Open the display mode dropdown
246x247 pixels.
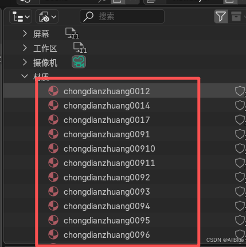point(21,17)
